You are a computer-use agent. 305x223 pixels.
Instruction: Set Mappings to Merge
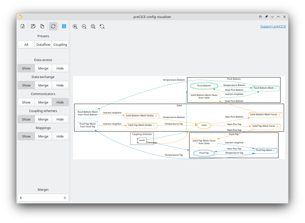(x=43, y=136)
